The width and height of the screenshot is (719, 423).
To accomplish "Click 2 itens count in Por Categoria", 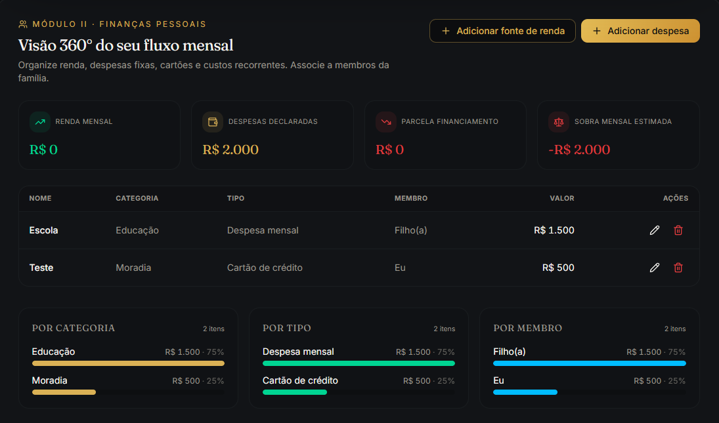I will click(x=213, y=329).
